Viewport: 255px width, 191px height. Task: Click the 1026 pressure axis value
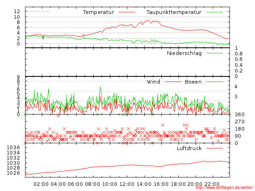coord(13,173)
